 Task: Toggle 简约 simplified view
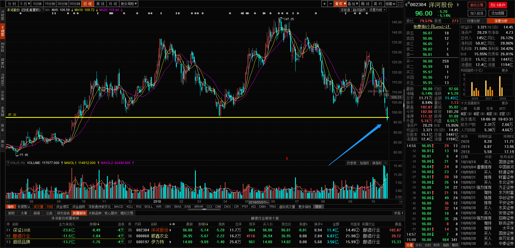click(x=378, y=4)
